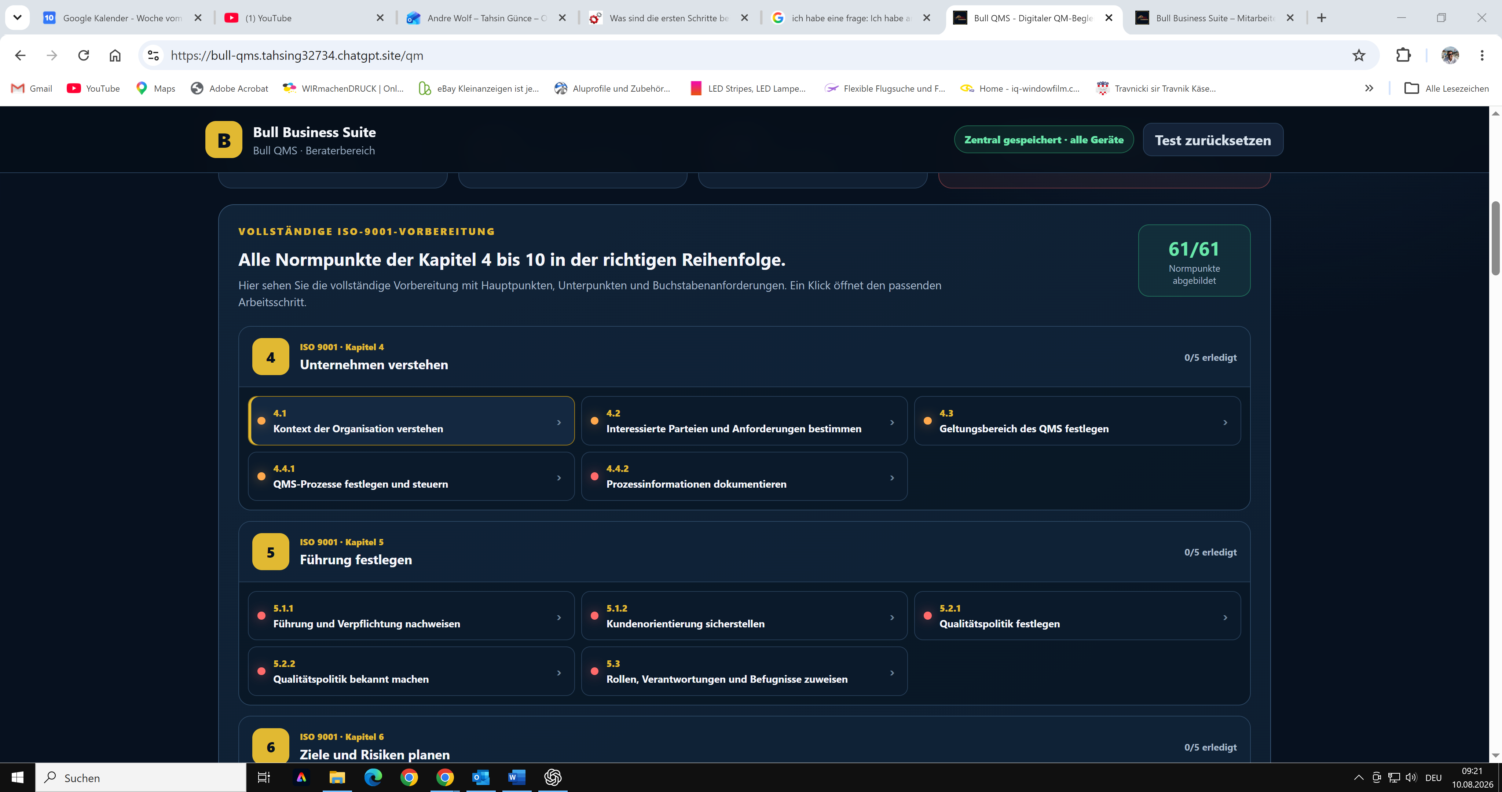Click the Test zurücksetzen button
1502x792 pixels.
[1213, 140]
